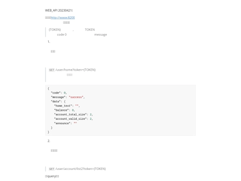The height and width of the screenshot is (181, 241).
Task: Click the "announce" key in JSON block
Action: [x=62, y=123]
